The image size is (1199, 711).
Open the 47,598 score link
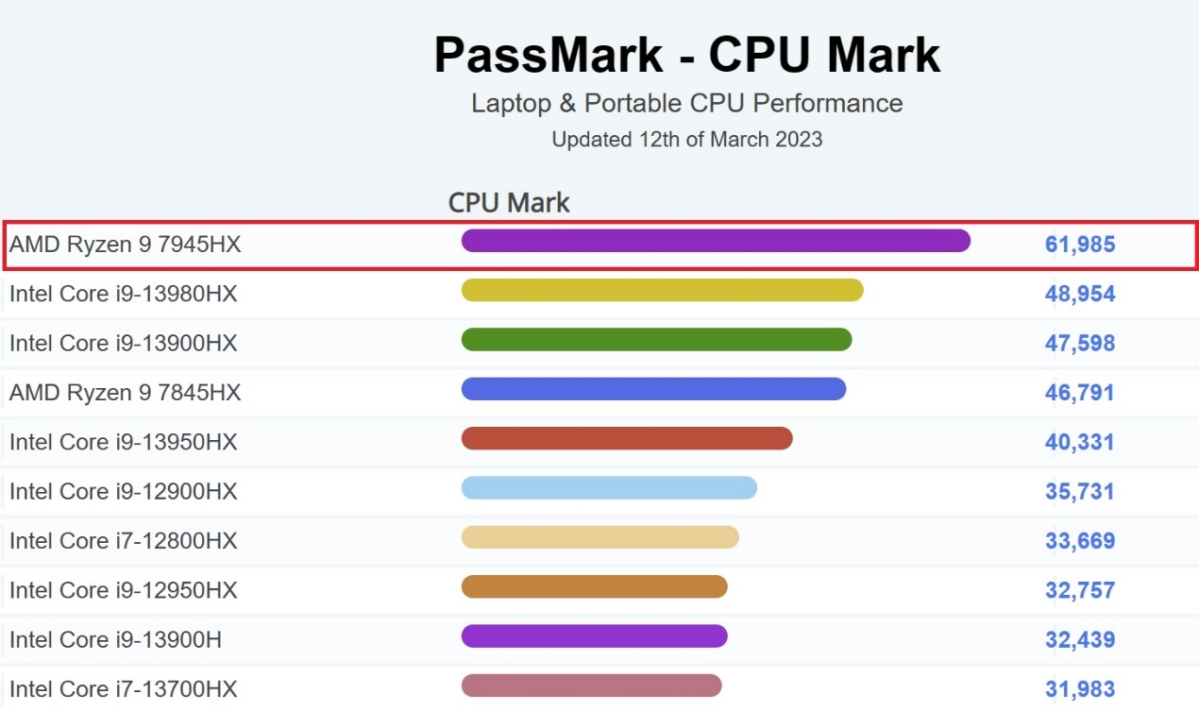point(1080,343)
